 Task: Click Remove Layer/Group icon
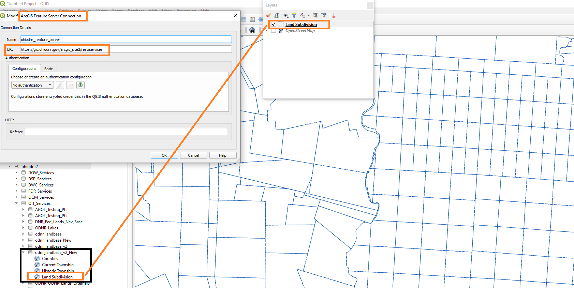tap(332, 15)
